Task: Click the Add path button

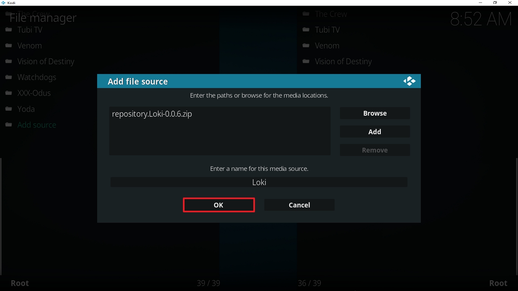Action: 375,132
